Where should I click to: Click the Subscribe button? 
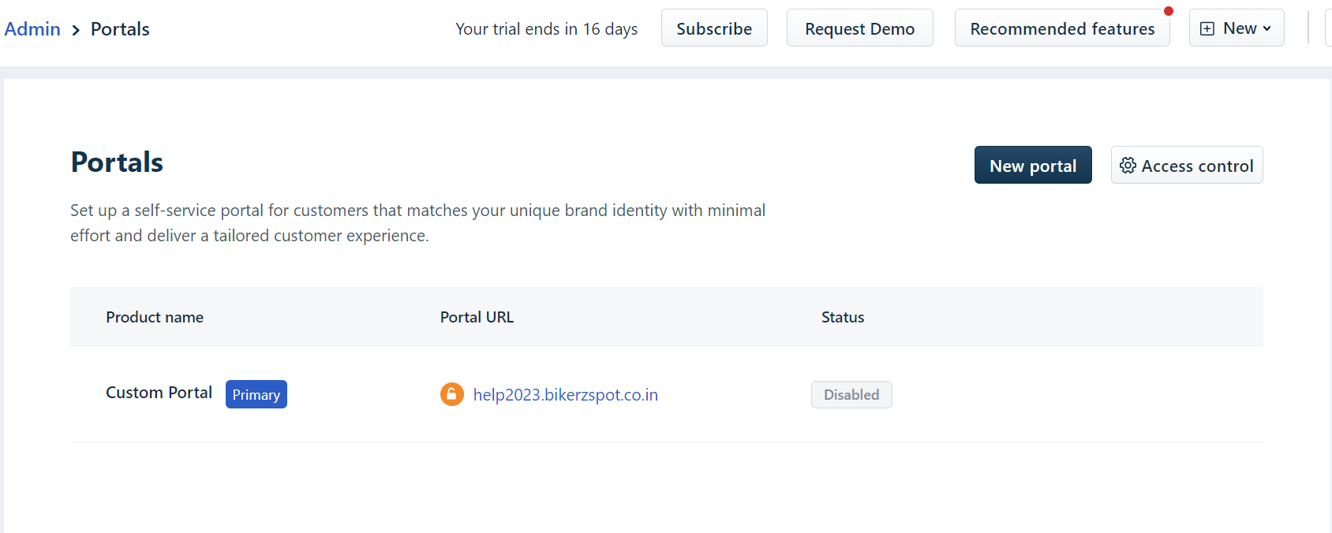[x=714, y=28]
